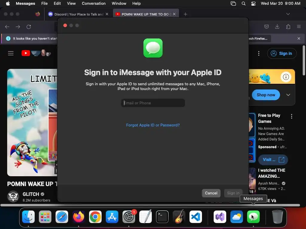This screenshot has width=306, height=229.
Task: Open Spotlight search in menu bar
Action: 243,4
